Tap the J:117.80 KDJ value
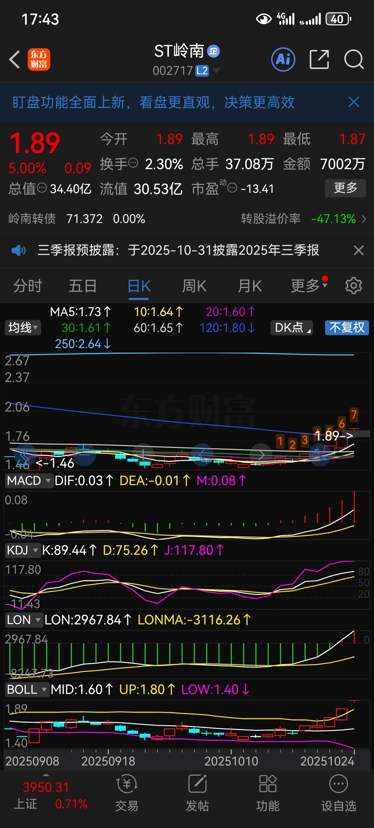 [x=194, y=550]
